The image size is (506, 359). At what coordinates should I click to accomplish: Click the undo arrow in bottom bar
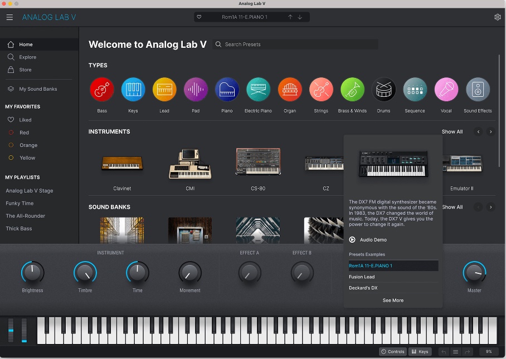(x=444, y=352)
